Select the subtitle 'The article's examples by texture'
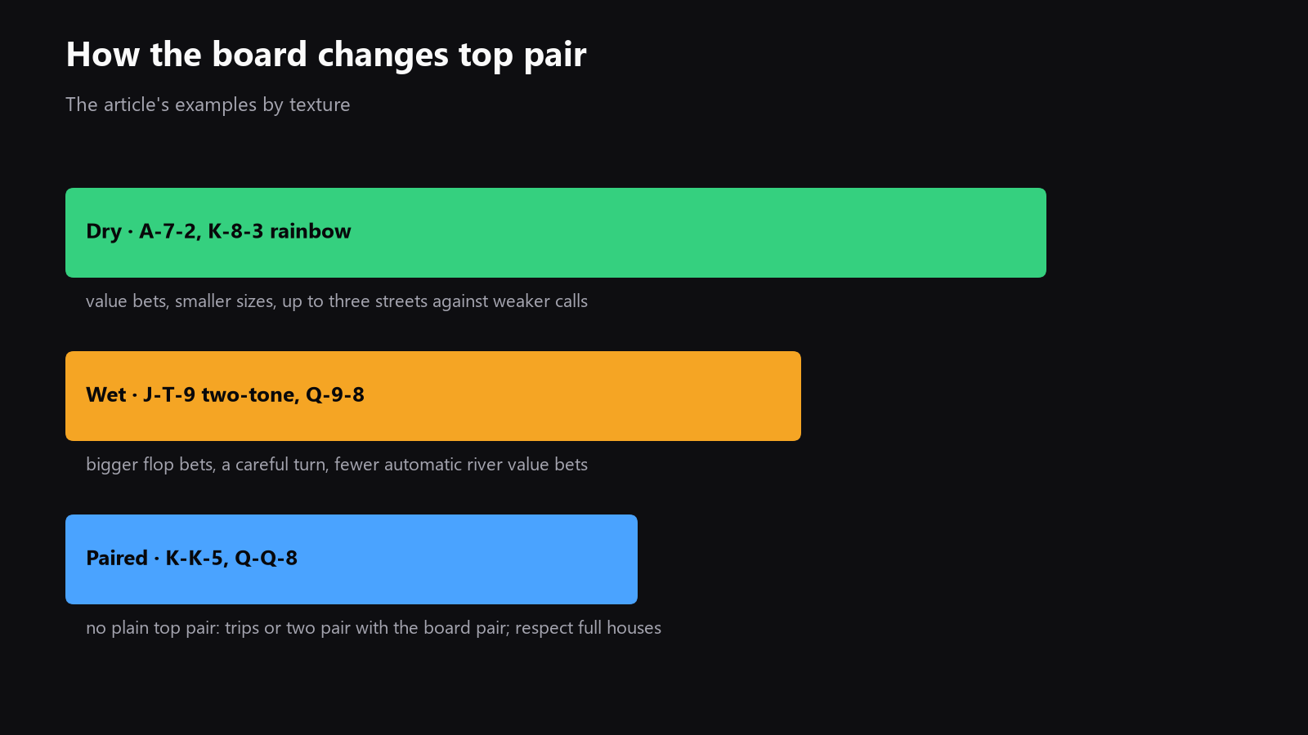Image resolution: width=1308 pixels, height=735 pixels. (208, 105)
